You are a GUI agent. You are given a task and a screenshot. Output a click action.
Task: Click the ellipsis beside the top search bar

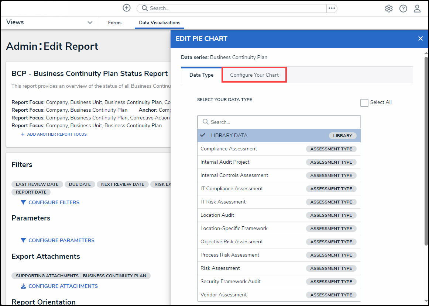tap(332, 8)
